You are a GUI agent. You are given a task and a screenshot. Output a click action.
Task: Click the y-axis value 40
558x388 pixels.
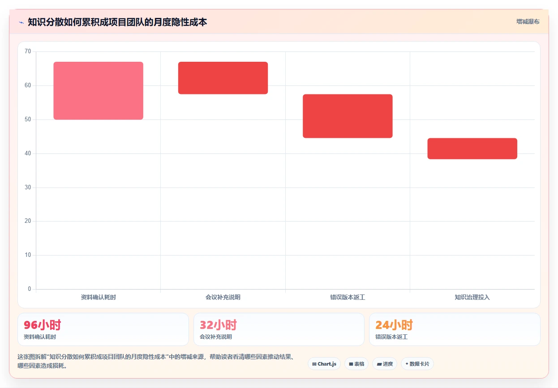point(28,153)
